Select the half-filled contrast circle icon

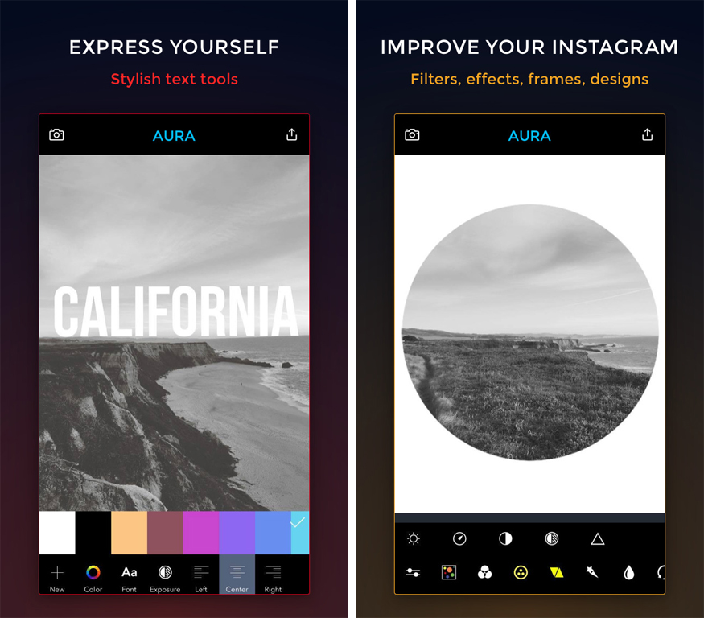[x=505, y=538]
